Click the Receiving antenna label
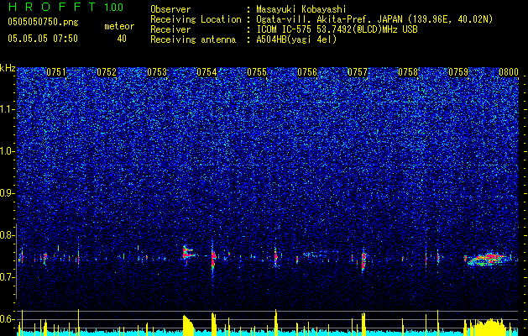This screenshot has height=336, width=528. click(x=193, y=39)
